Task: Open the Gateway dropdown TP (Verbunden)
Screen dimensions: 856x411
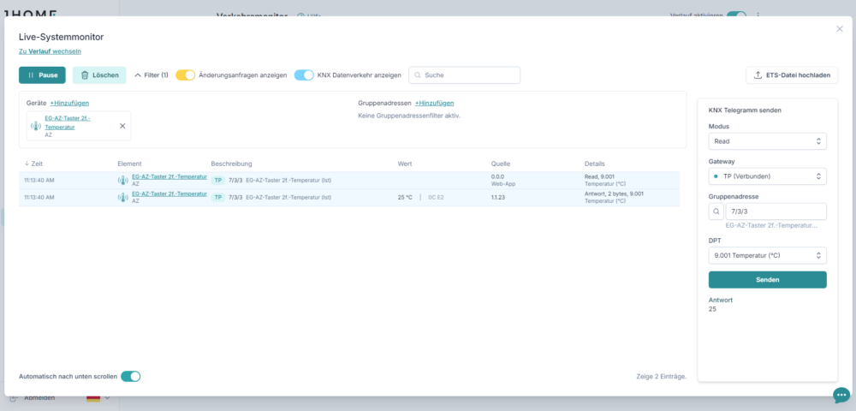Action: pos(768,176)
